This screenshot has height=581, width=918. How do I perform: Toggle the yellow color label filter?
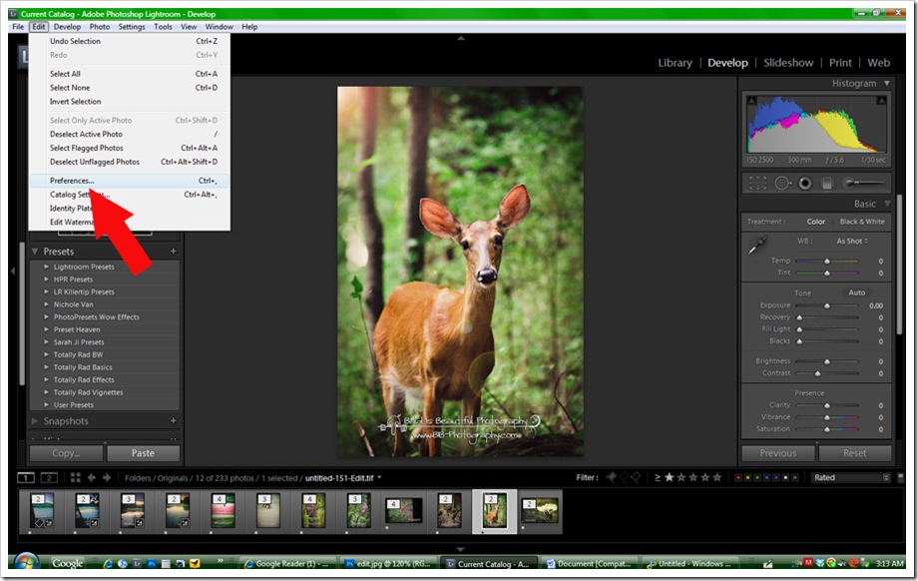748,478
